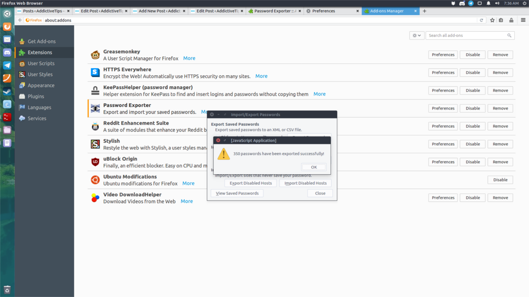Click the KeePassHelper padlock icon

click(95, 91)
